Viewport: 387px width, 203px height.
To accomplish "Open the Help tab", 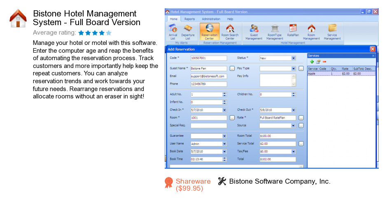I will tap(230, 19).
